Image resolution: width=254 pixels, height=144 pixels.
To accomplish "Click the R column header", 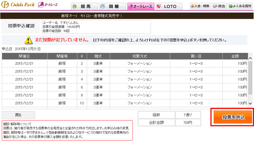I will click(x=82, y=56).
